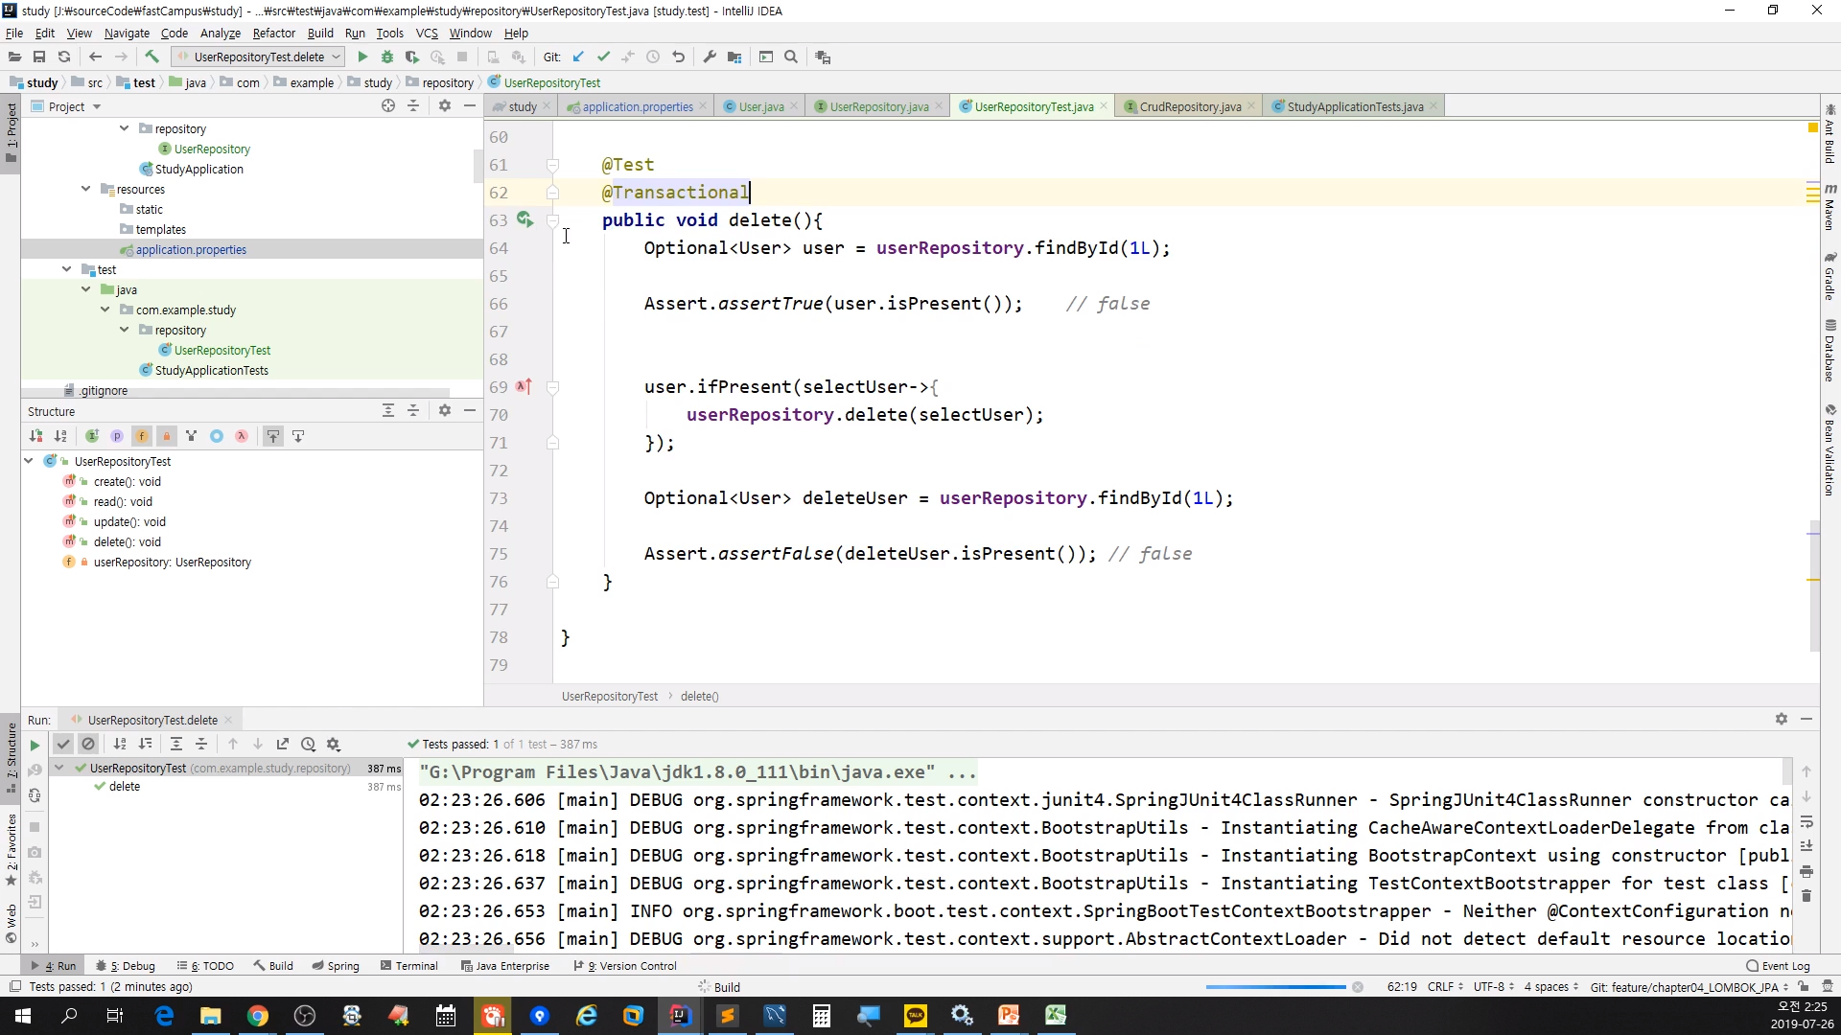Open the Refactor menu
Image resolution: width=1841 pixels, height=1035 pixels.
[x=273, y=33]
